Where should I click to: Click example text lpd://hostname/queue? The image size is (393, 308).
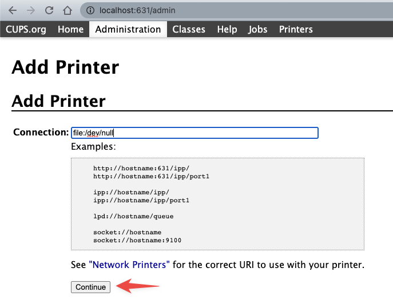click(x=133, y=217)
